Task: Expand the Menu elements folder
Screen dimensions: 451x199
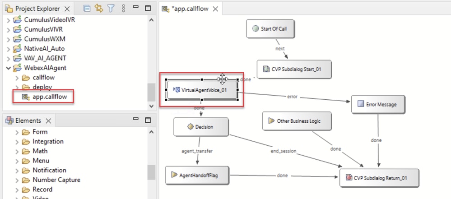Action: pyautogui.click(x=17, y=161)
